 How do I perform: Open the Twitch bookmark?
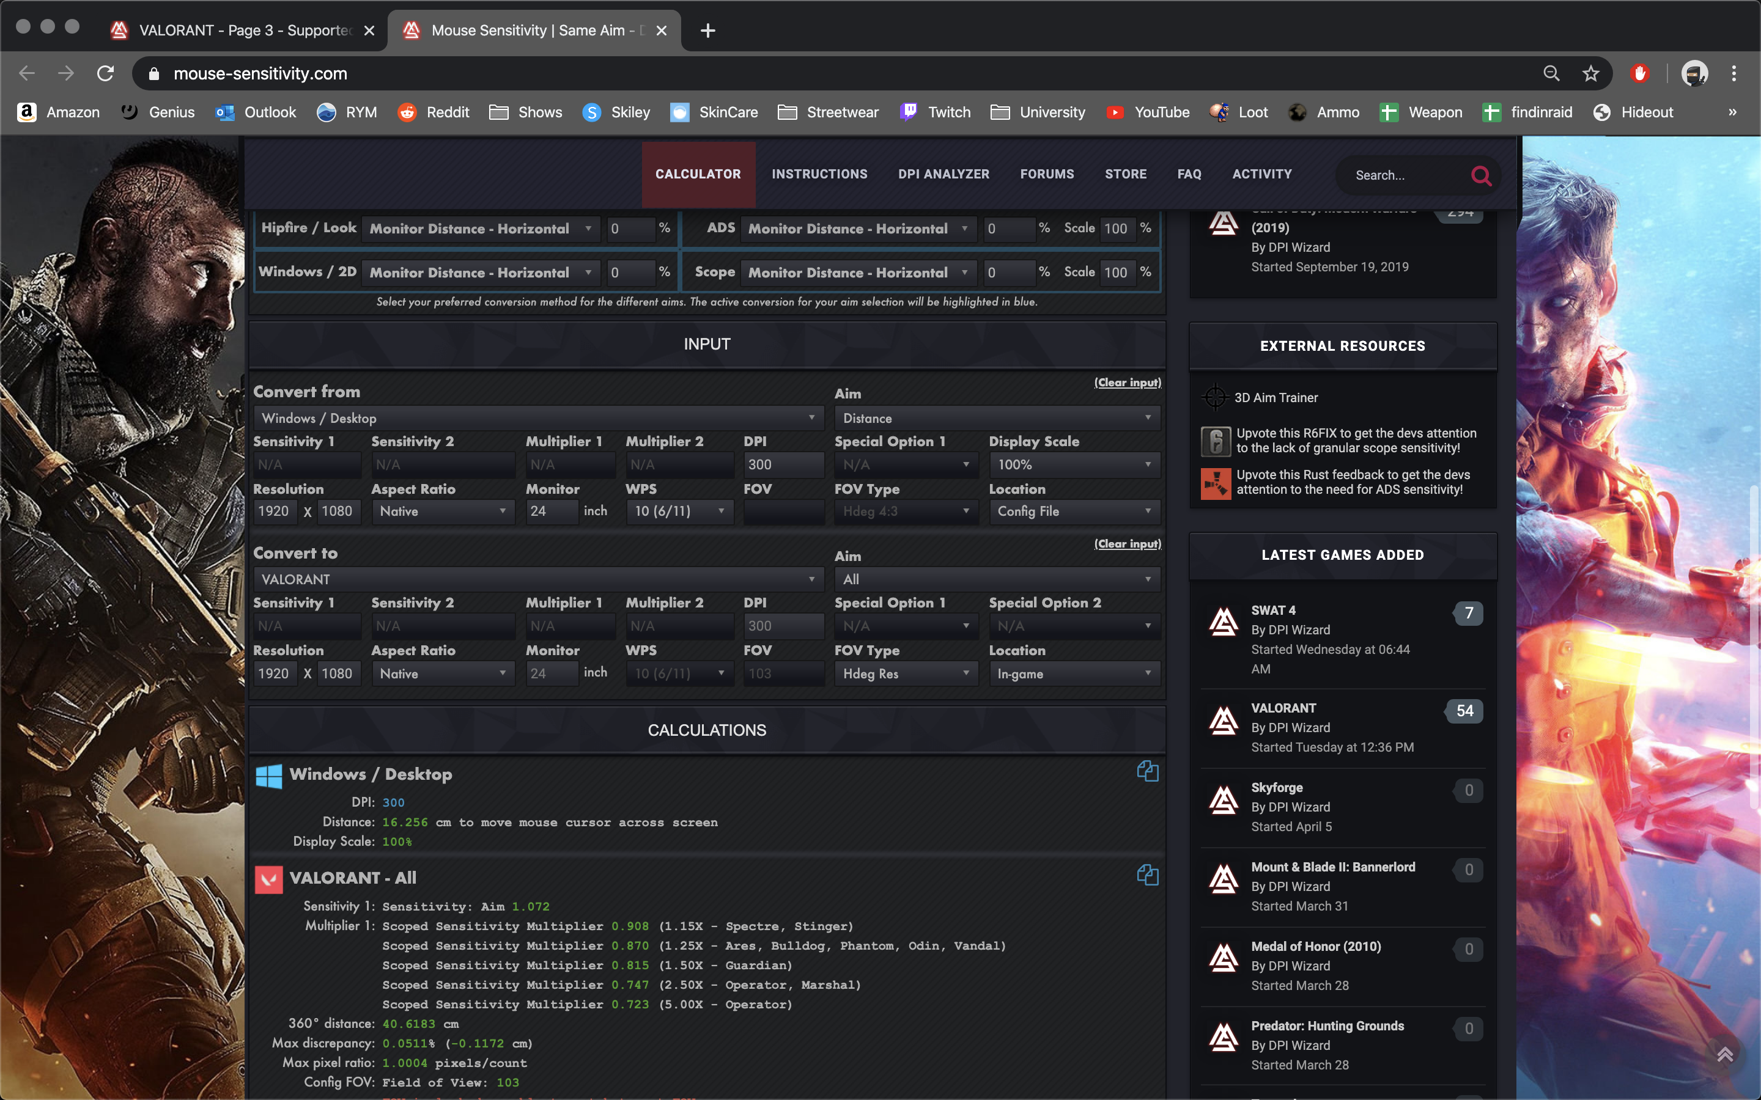pyautogui.click(x=935, y=112)
